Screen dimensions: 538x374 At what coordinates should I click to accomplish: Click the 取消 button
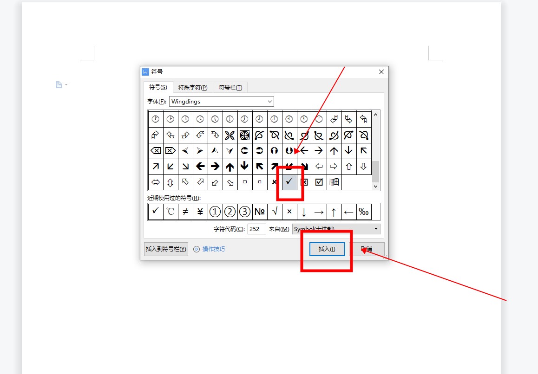(x=367, y=249)
